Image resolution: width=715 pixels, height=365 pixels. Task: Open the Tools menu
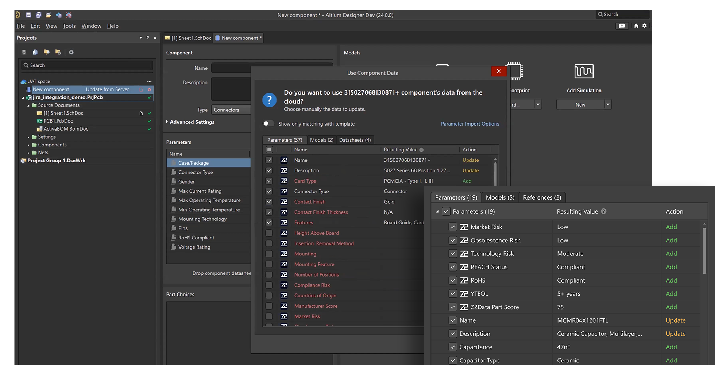pos(69,26)
